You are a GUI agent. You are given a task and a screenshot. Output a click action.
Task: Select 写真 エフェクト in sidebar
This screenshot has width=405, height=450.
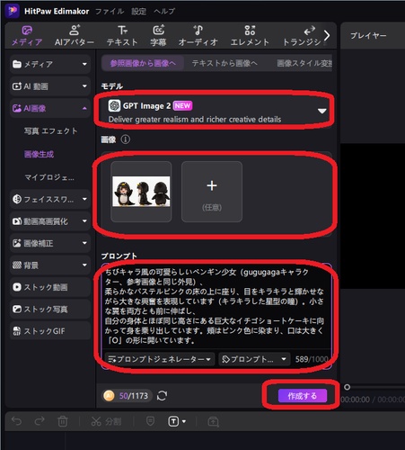click(50, 131)
